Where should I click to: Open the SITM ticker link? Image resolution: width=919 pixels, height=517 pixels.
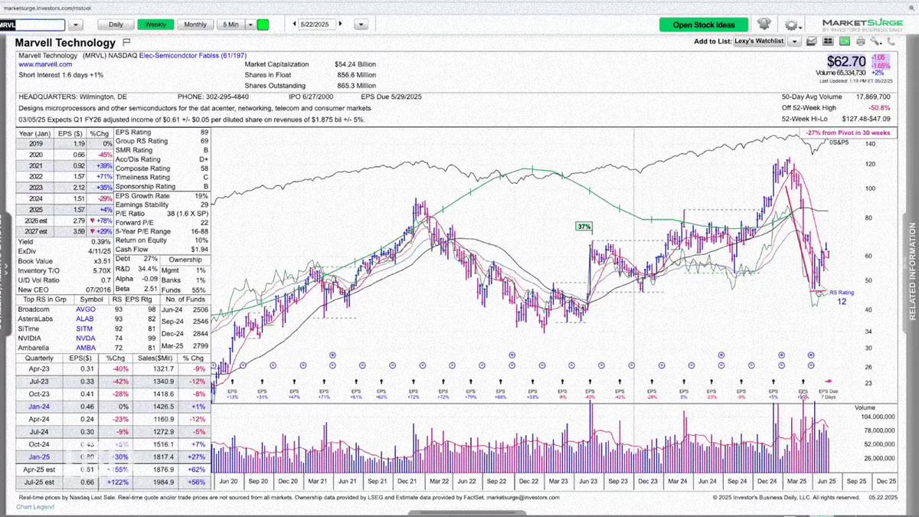tap(86, 329)
